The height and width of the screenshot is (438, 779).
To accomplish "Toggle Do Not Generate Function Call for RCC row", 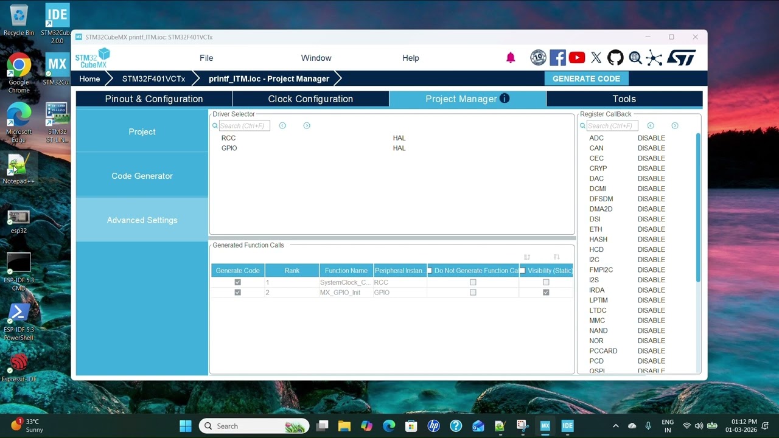I will click(473, 282).
